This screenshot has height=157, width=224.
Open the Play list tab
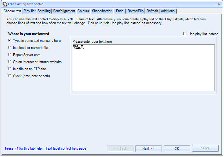tap(30, 11)
